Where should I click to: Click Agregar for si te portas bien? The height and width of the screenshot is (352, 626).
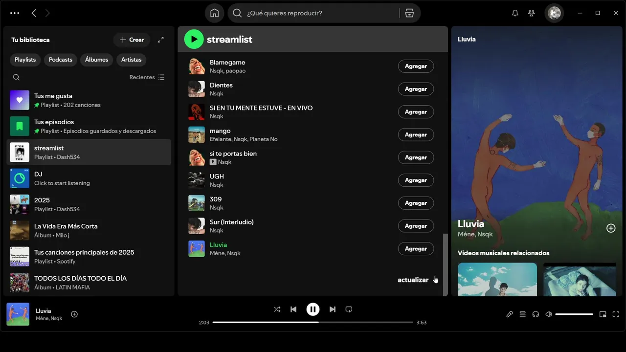[416, 157]
